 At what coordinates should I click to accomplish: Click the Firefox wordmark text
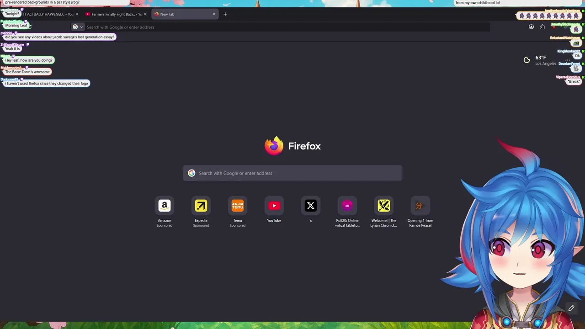coord(304,146)
